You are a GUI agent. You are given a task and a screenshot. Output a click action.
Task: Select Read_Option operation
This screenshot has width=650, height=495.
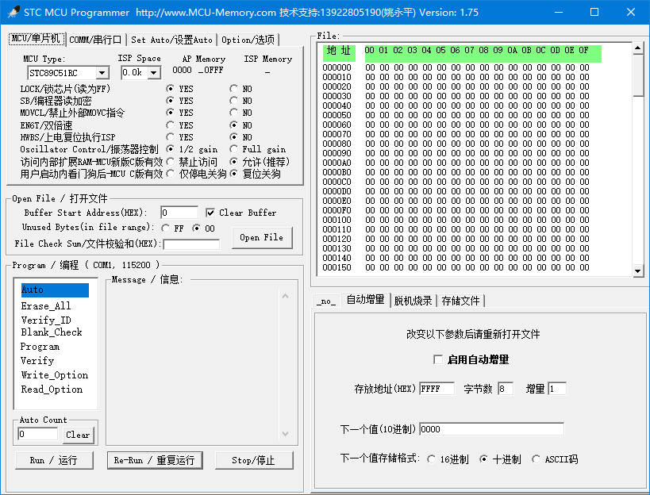pos(52,389)
